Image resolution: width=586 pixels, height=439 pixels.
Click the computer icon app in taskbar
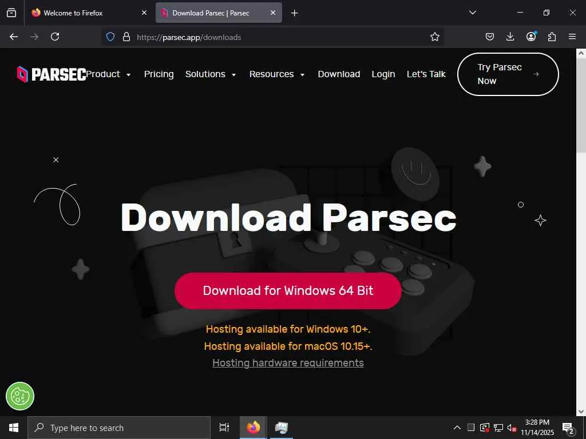tap(281, 428)
